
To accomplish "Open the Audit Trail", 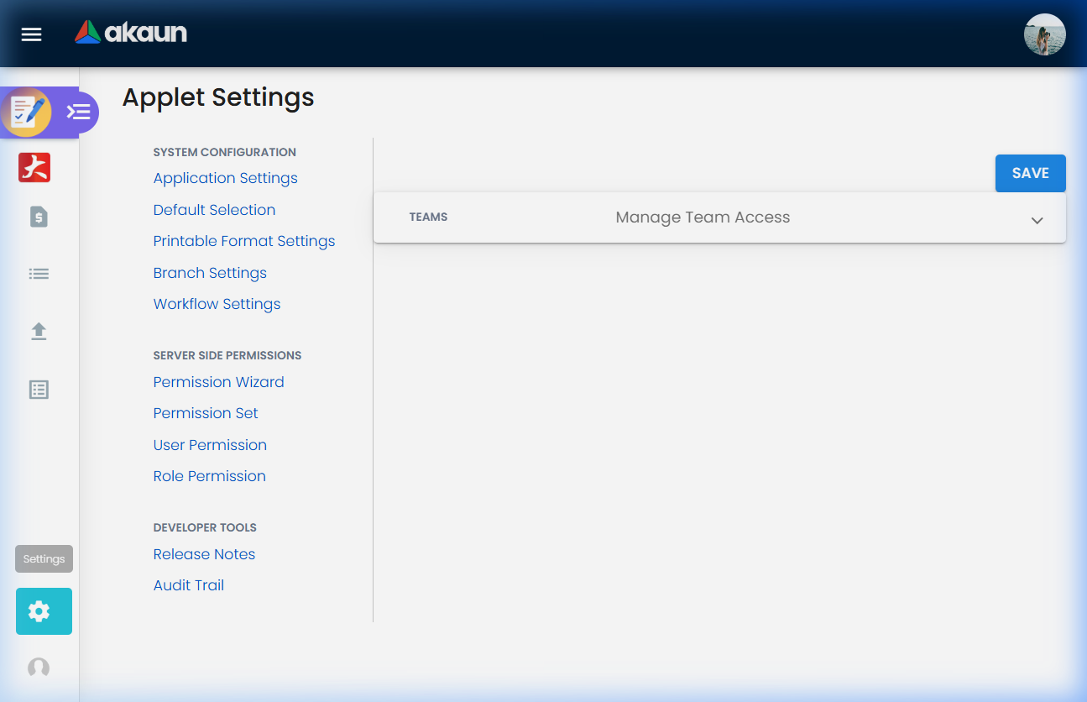I will [189, 585].
